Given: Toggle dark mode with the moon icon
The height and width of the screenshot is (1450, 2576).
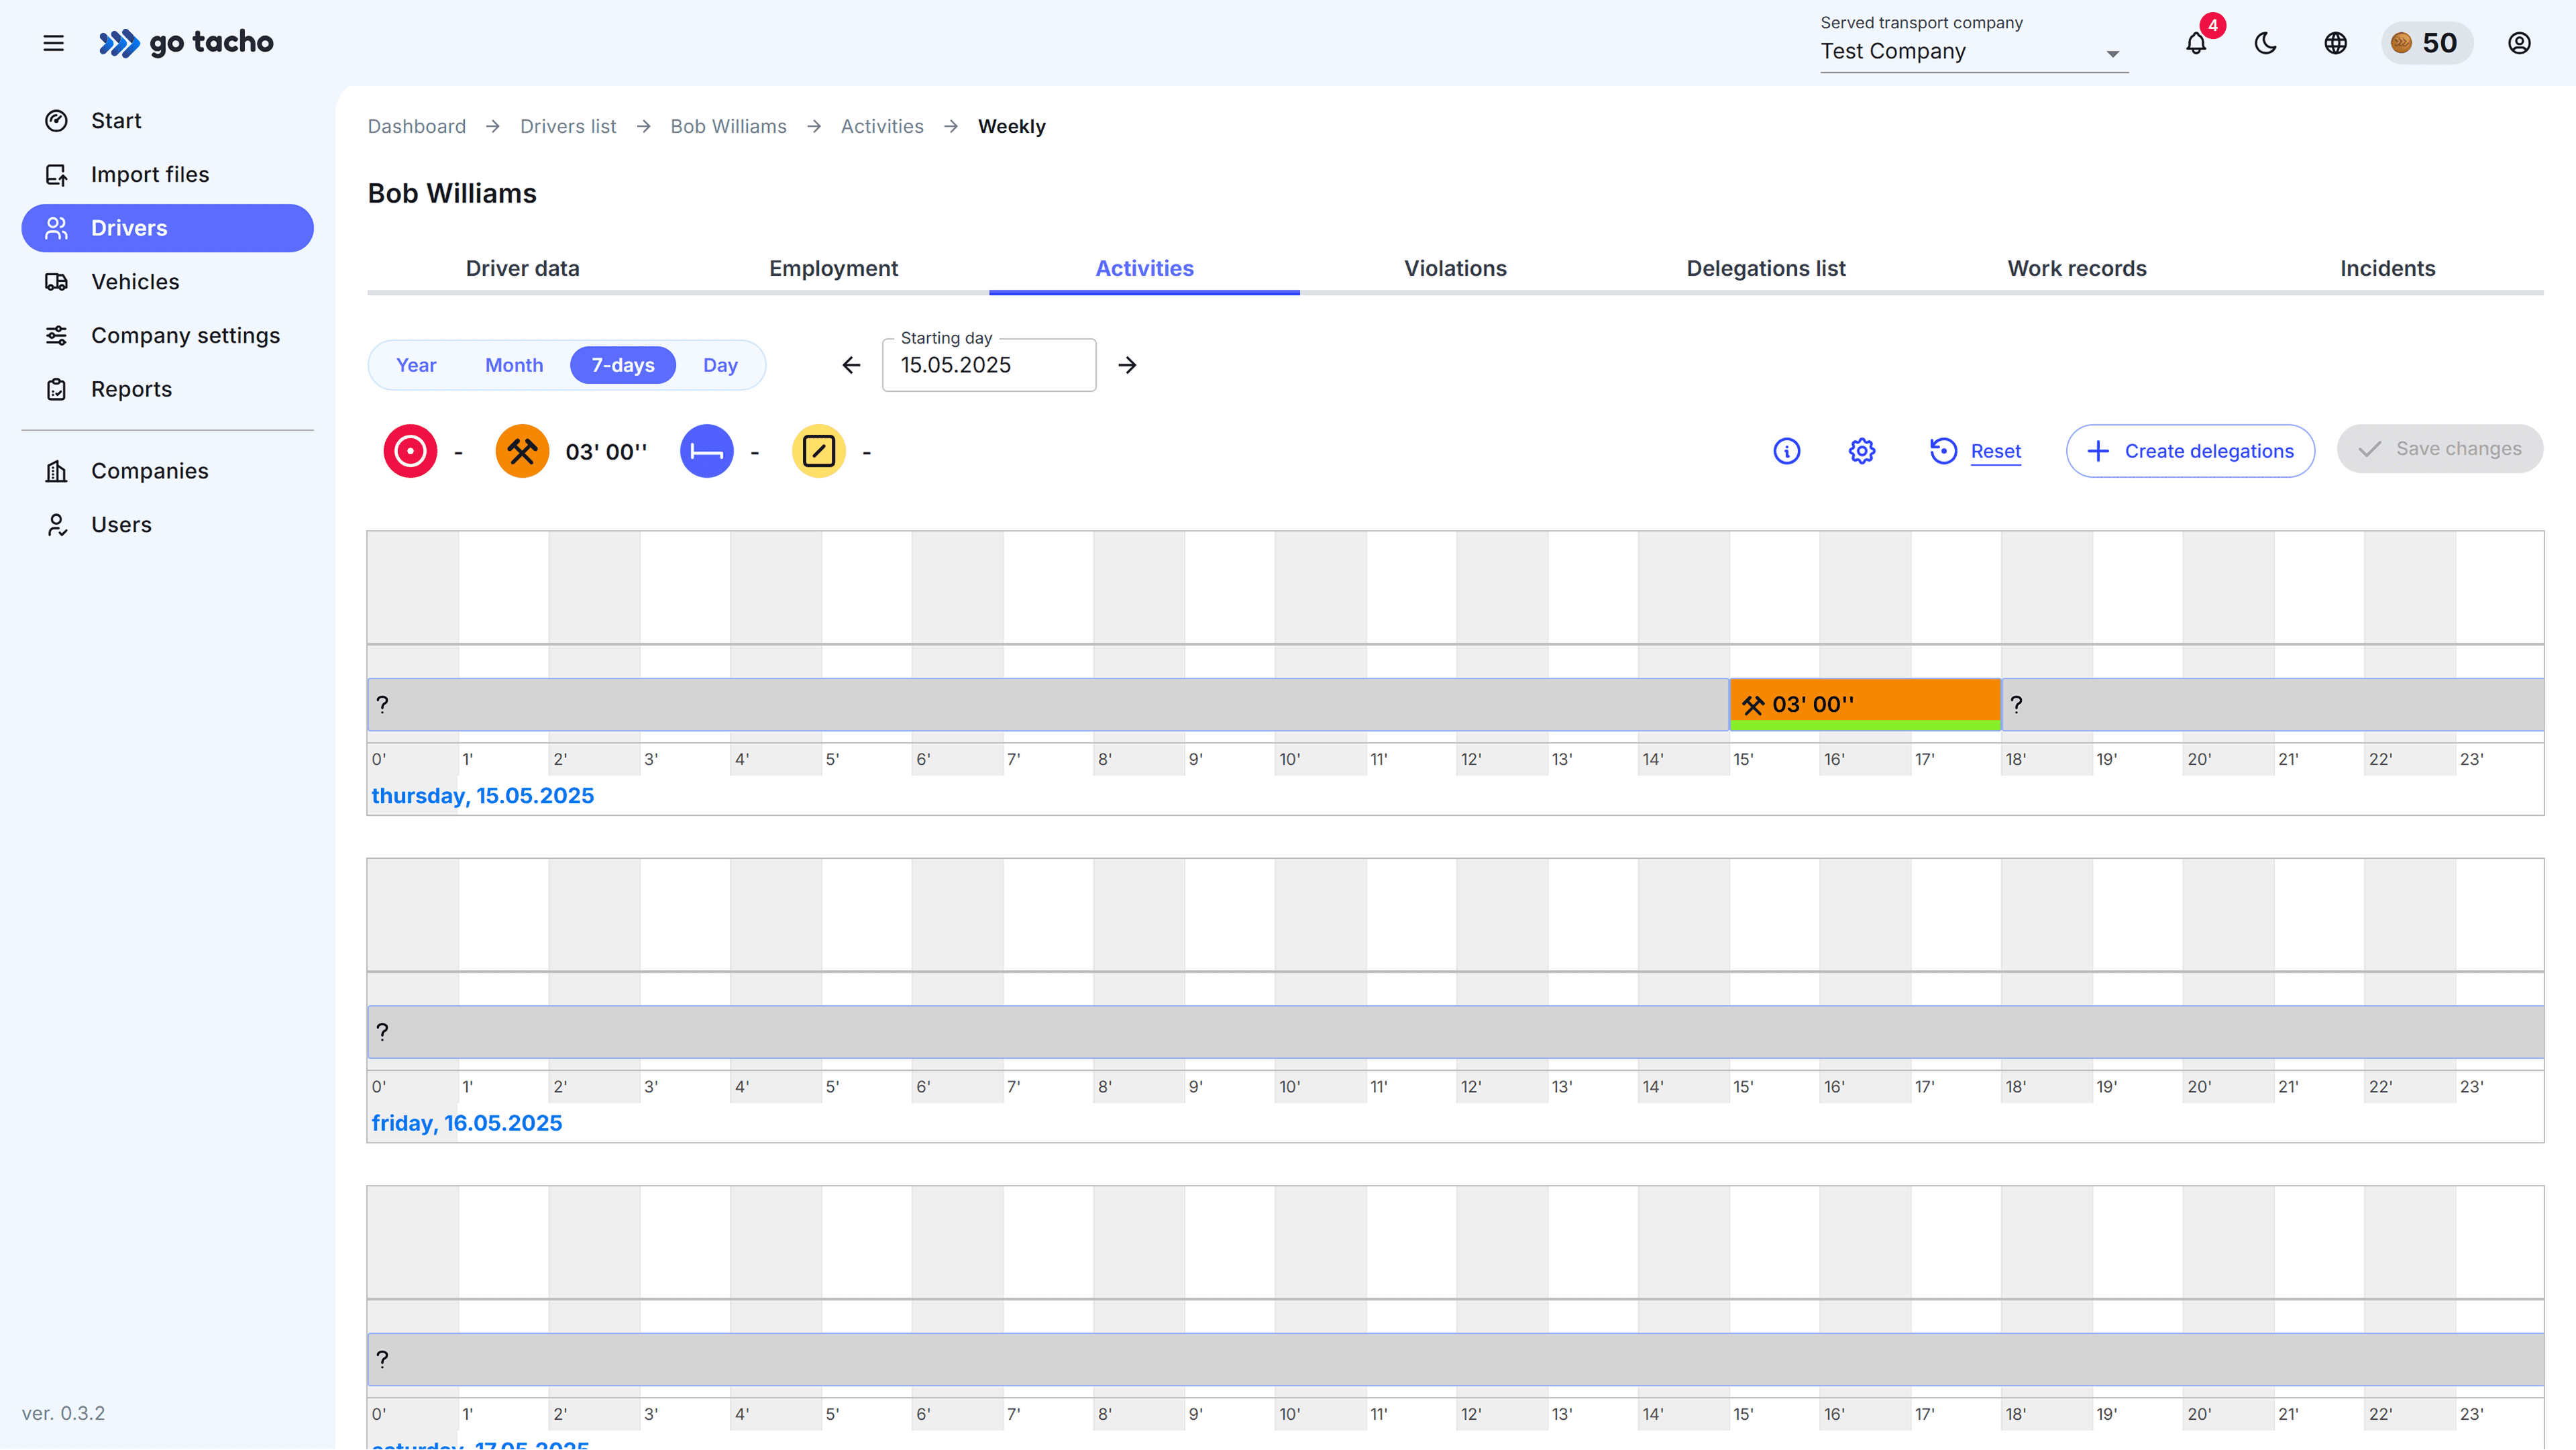Looking at the screenshot, I should (2265, 43).
